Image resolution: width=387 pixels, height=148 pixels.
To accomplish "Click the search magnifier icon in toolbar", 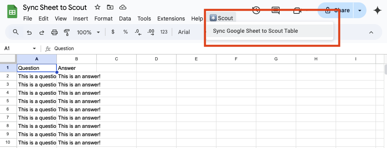I will [16, 32].
